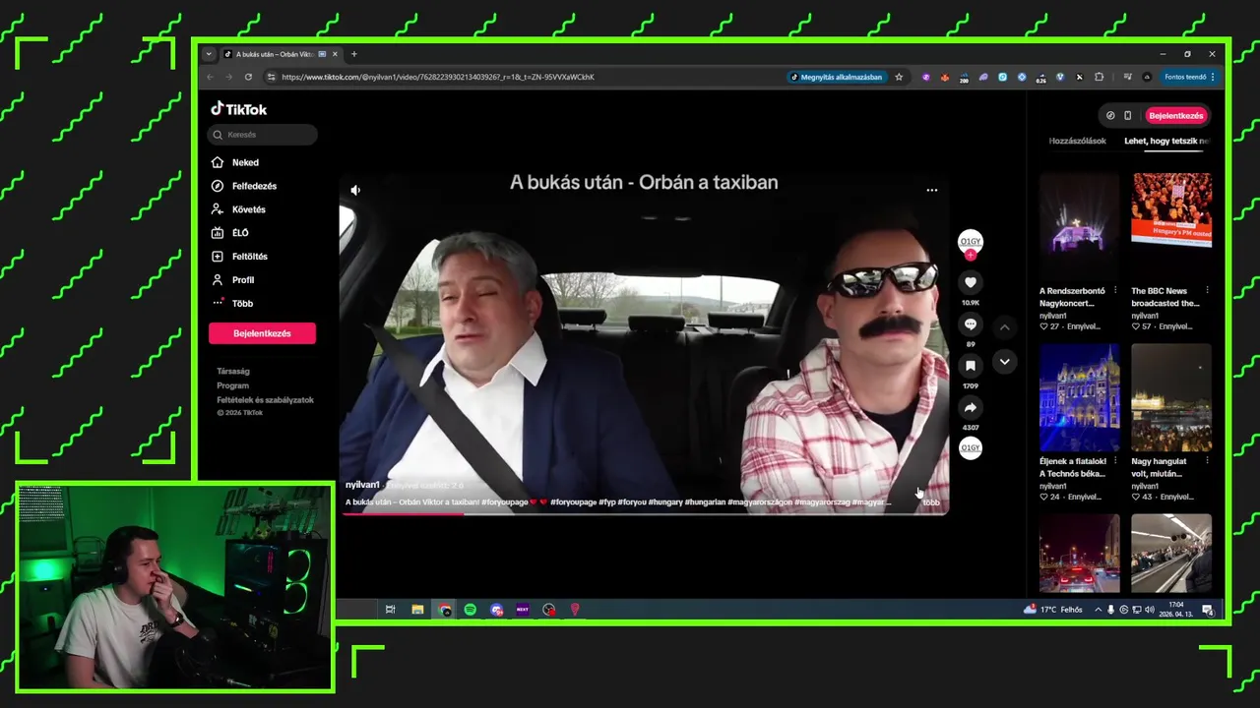Click Megnyitás alkalmazásban button in address bar
The image size is (1260, 708).
pyautogui.click(x=837, y=77)
